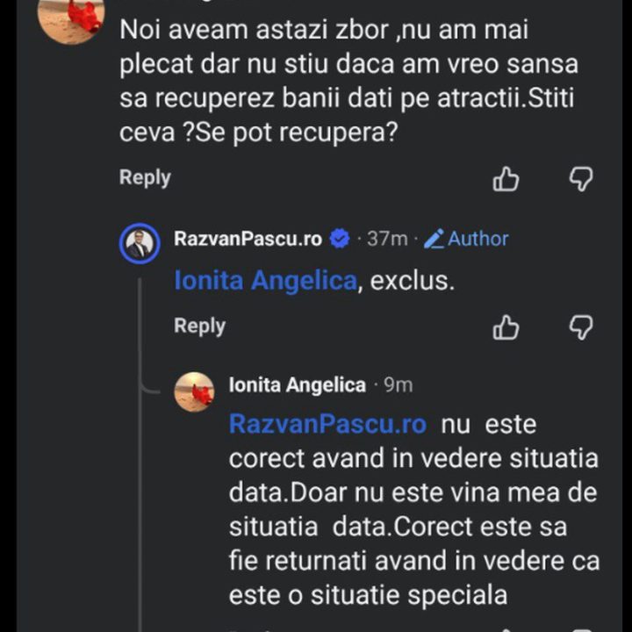Screen dimensions: 632x632
Task: Like the top comment about the cancelled flight
Action: [x=506, y=180]
